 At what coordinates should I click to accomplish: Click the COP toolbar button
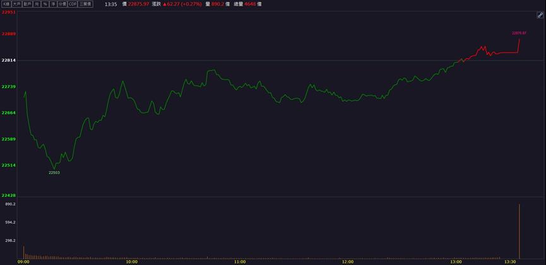(x=73, y=4)
